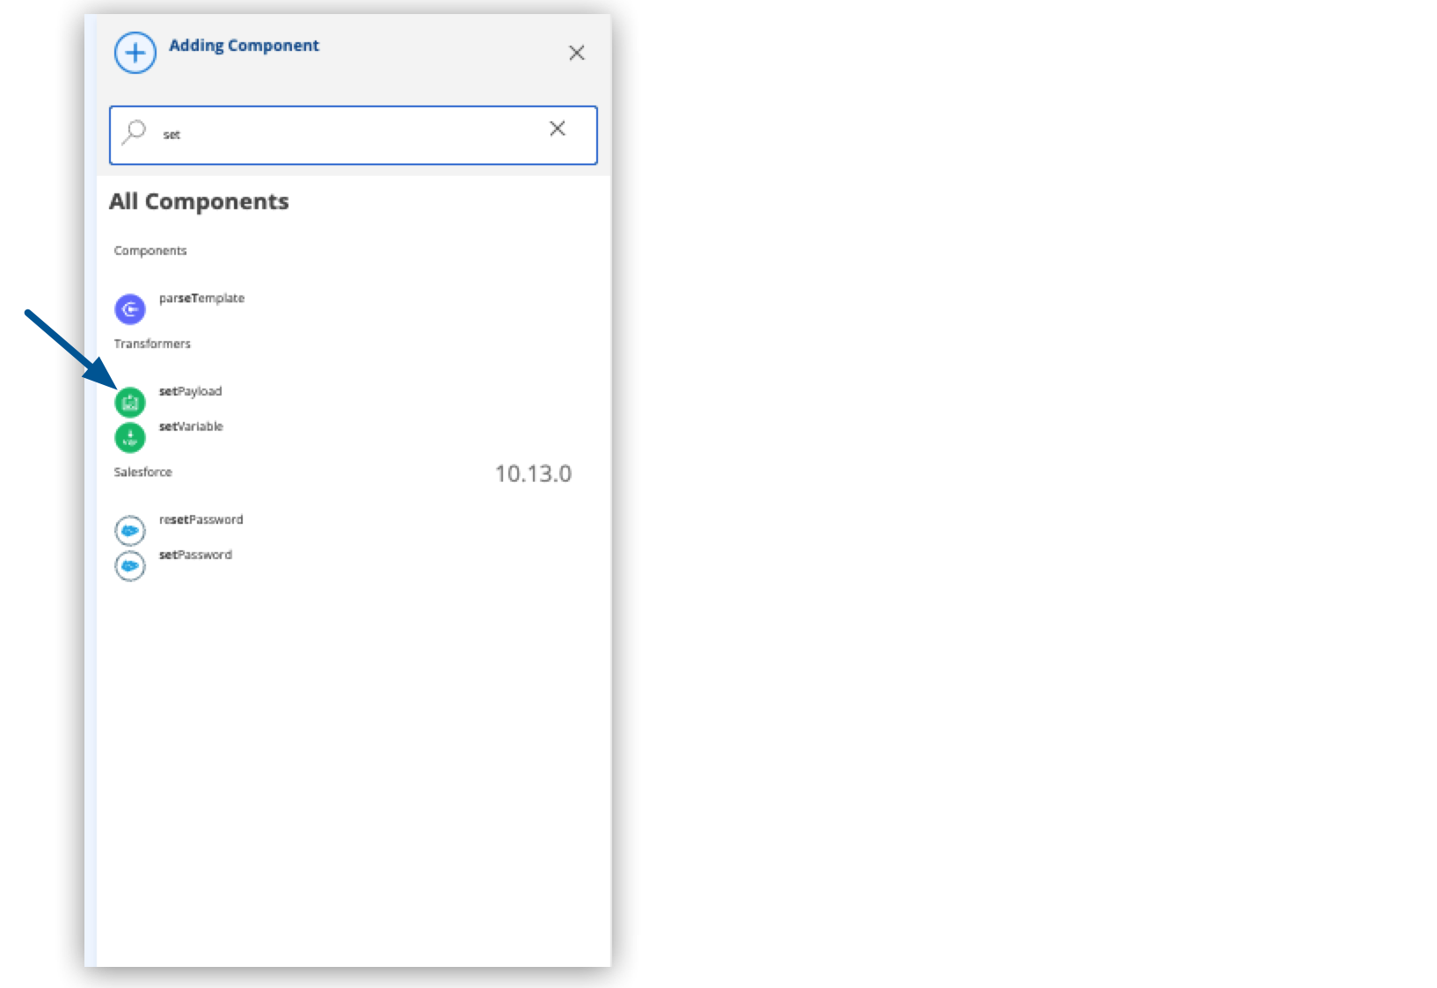Click the setPassword Salesforce icon

click(x=130, y=565)
